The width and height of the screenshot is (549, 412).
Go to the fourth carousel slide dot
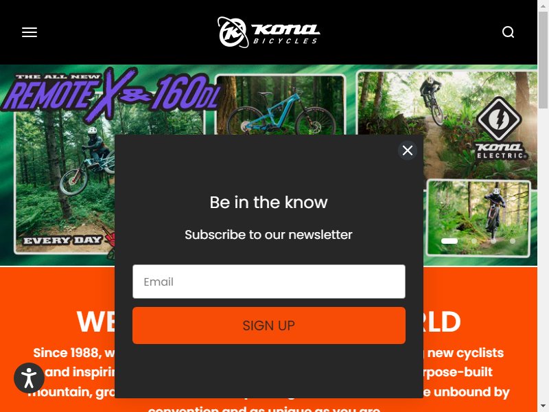[x=513, y=241]
